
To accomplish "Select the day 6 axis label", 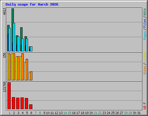I will [x=31, y=113].
